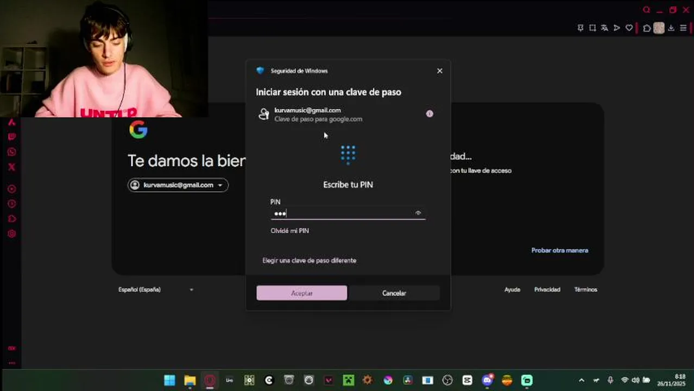Click the Términos footer link

[585, 289]
